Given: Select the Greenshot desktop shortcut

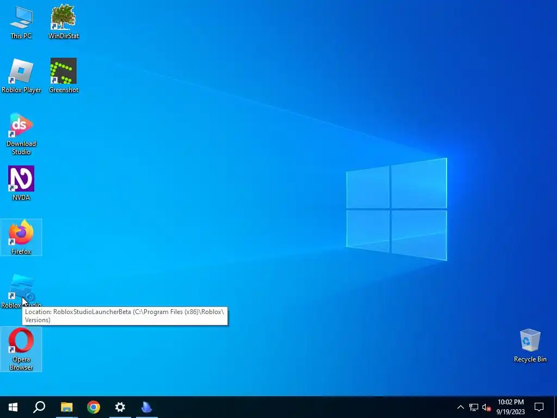Looking at the screenshot, I should (x=64, y=76).
